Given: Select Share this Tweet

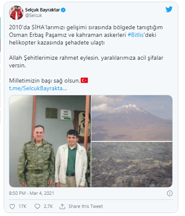Looking at the screenshot, I should point(86,206).
